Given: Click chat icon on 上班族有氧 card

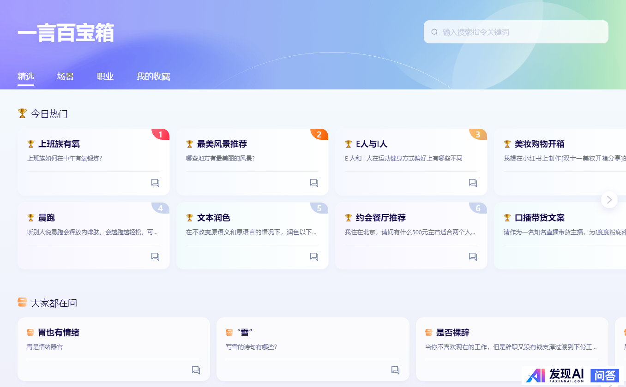Looking at the screenshot, I should [x=155, y=183].
